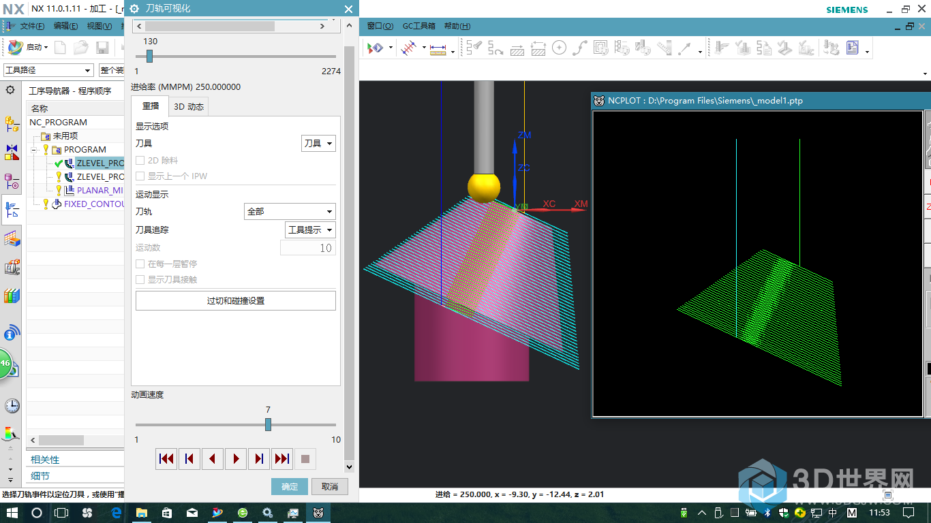Toggle the 显示上一个 IPW checkbox

[x=140, y=176]
